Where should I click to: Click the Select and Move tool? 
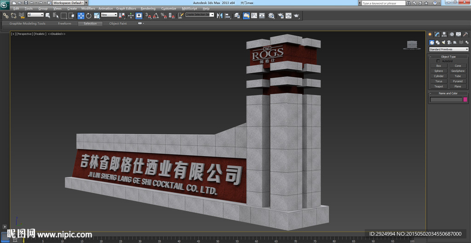(x=80, y=15)
